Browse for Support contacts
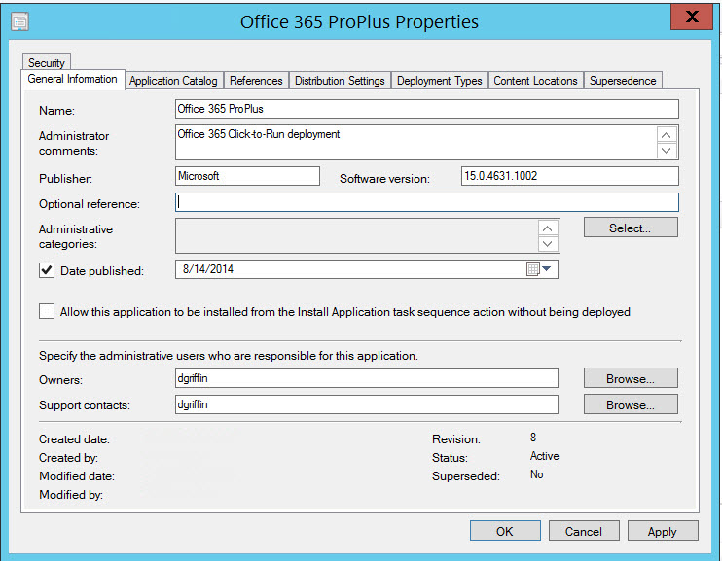The width and height of the screenshot is (722, 561). pos(630,404)
